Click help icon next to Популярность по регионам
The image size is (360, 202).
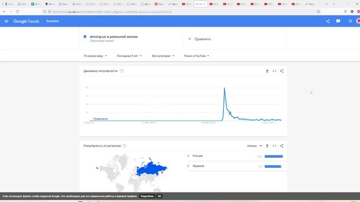pyautogui.click(x=124, y=146)
